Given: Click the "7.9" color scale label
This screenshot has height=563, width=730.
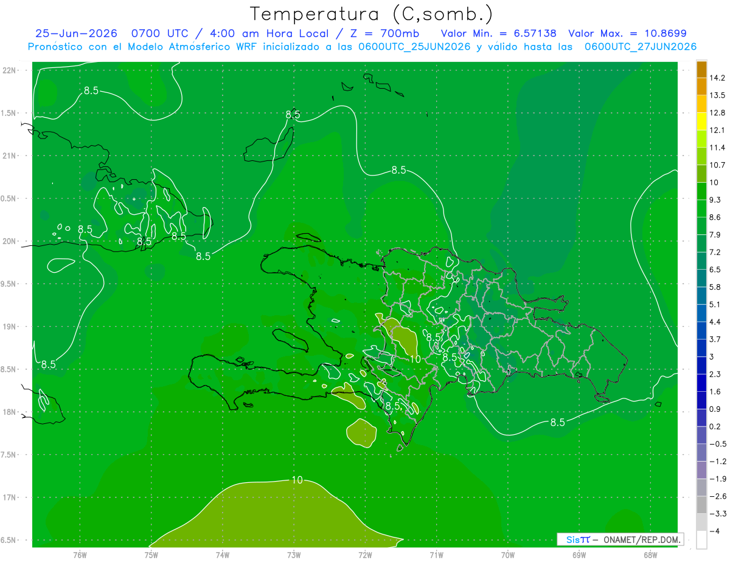Looking at the screenshot, I should click(715, 234).
